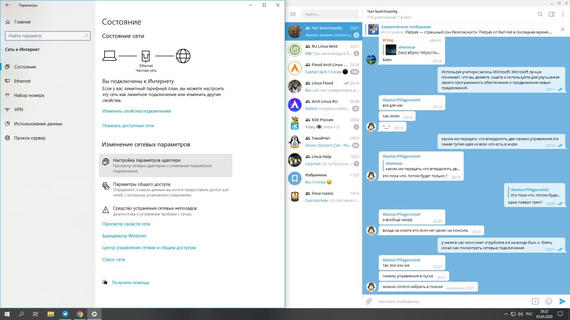The height and width of the screenshot is (320, 570).
Task: Open Task View in the taskbar
Action: coord(36,314)
